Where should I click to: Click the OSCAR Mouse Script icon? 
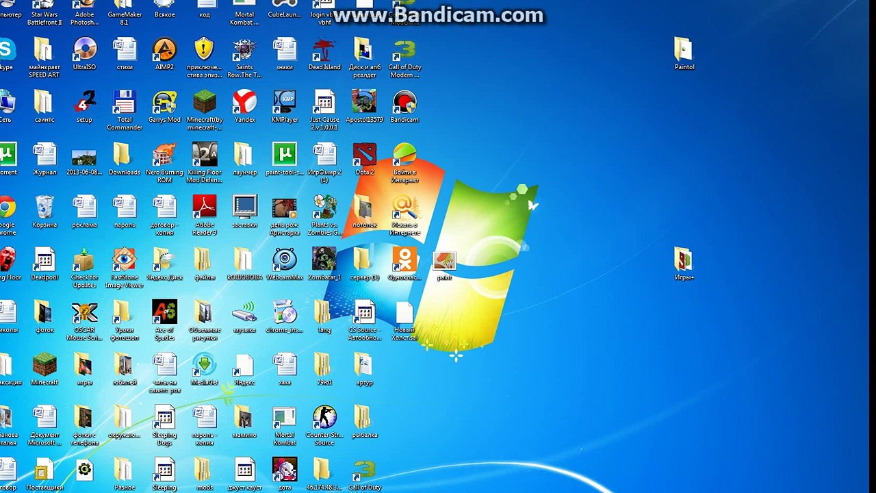pos(84,320)
